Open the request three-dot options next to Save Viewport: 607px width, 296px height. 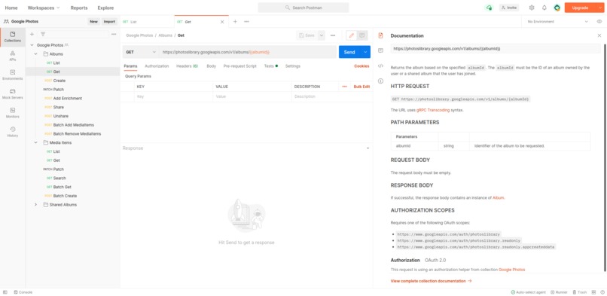pyautogui.click(x=333, y=35)
